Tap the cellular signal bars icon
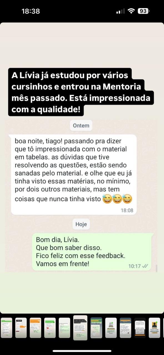Screen dimensions: 164x355 120,11
